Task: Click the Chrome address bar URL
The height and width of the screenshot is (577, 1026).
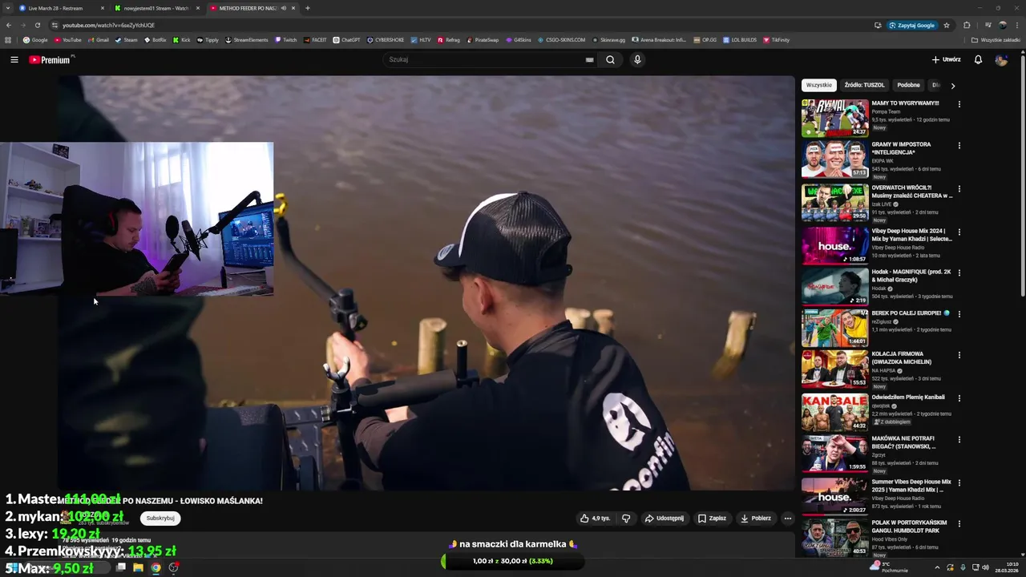Action: pos(109,25)
